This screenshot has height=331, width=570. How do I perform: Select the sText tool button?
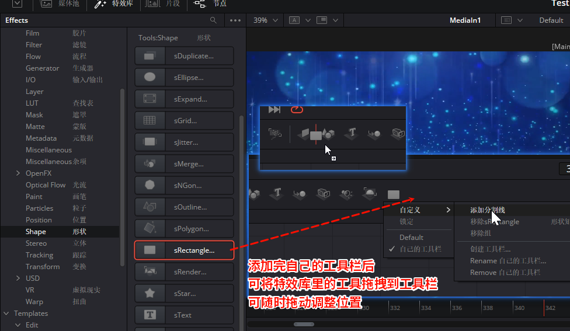[x=185, y=315]
